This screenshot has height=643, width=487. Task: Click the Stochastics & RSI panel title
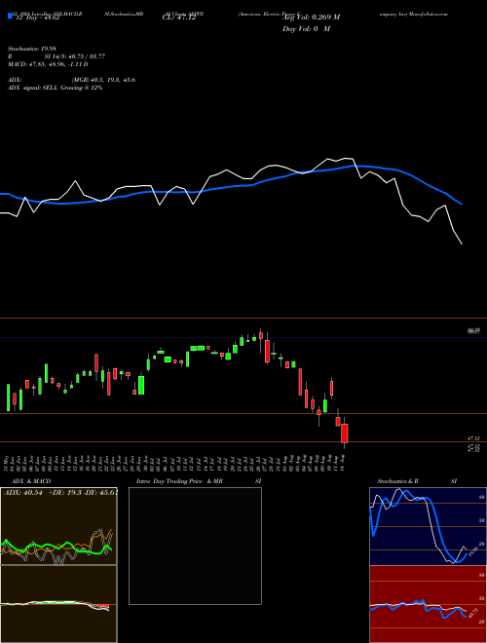tap(417, 481)
